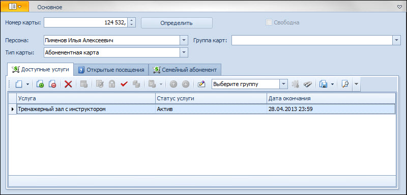Image resolution: width=407 pixels, height=195 pixels.
Task: Open the orange application menu button
Action: point(15,7)
